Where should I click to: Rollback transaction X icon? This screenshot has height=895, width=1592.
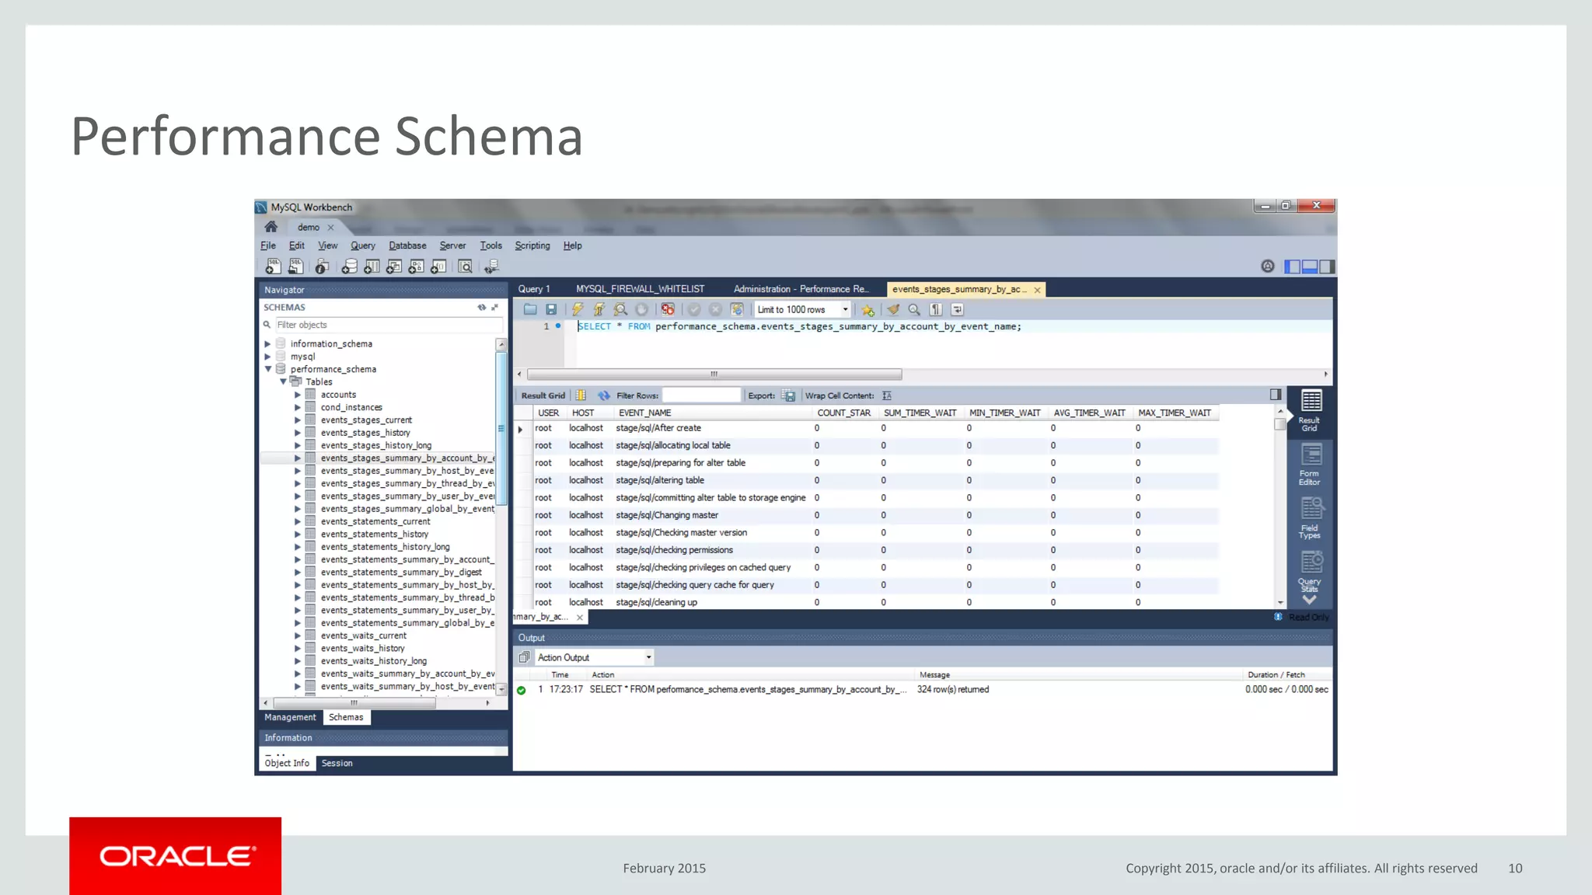coord(715,309)
